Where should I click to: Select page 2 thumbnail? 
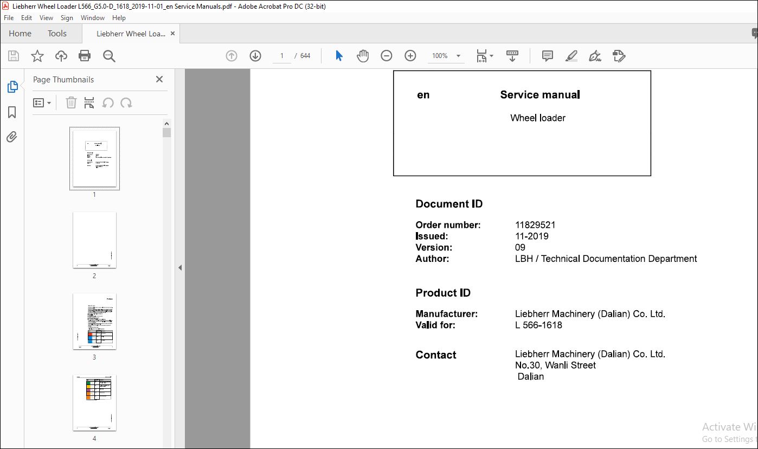coord(94,240)
